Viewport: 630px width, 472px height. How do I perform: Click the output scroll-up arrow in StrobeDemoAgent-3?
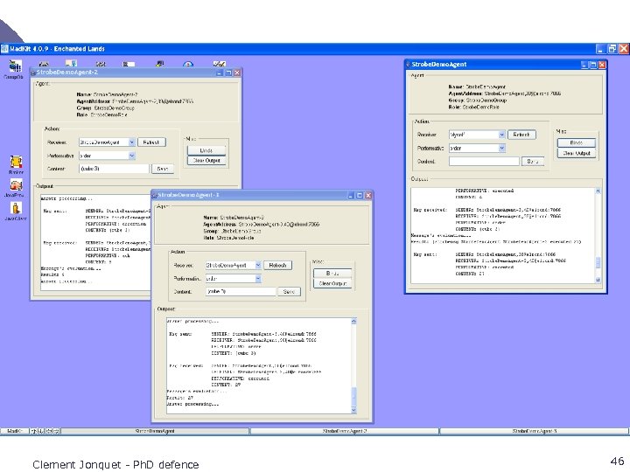354,321
